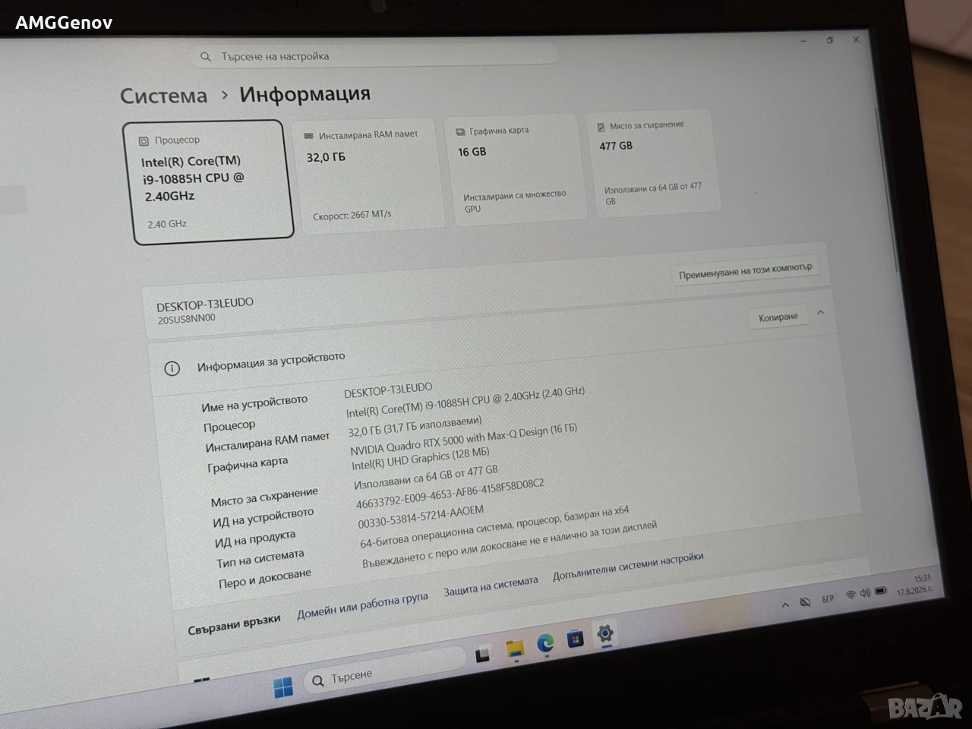Open Допълнителни системни настройки link
The image size is (972, 729).
(x=628, y=566)
